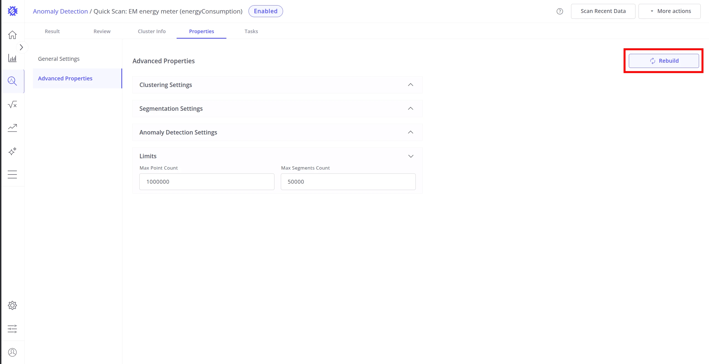Select the anomaly detection magnifier icon

point(12,81)
